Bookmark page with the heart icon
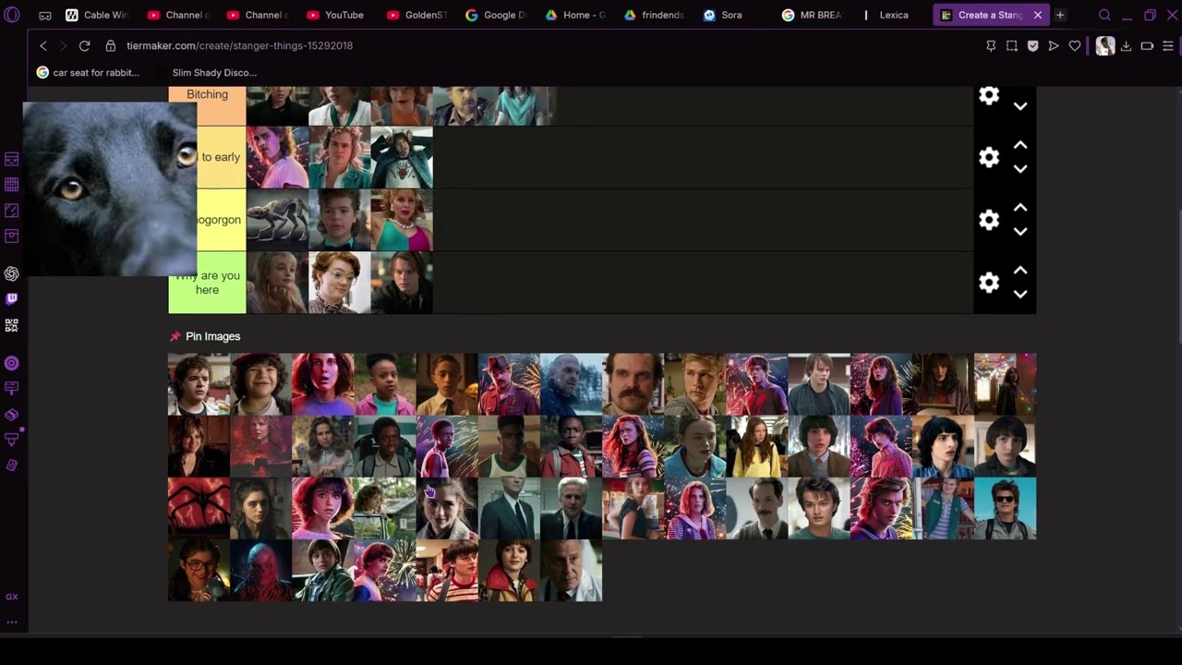Image resolution: width=1182 pixels, height=665 pixels. coord(1075,46)
